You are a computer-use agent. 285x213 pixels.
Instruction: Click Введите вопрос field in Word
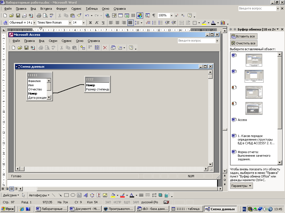click(257, 9)
